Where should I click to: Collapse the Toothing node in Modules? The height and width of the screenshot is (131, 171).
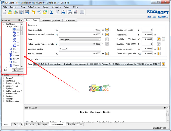[4, 24]
